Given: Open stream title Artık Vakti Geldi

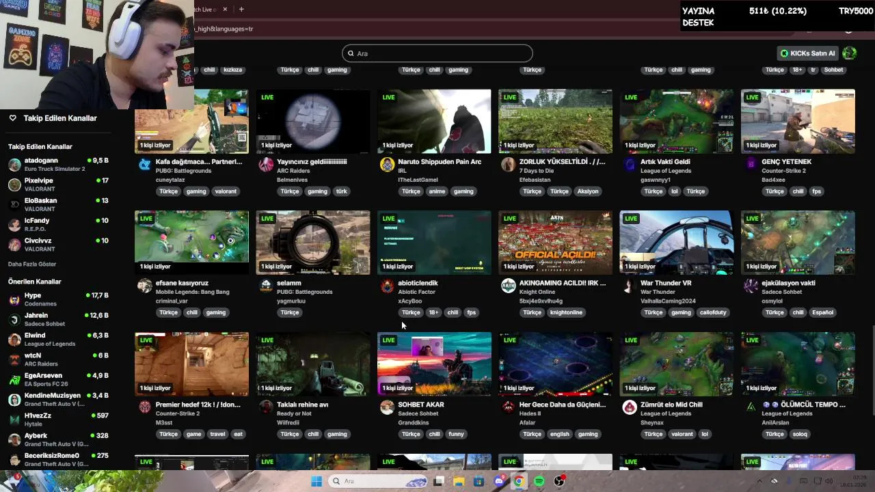Looking at the screenshot, I should (x=665, y=162).
